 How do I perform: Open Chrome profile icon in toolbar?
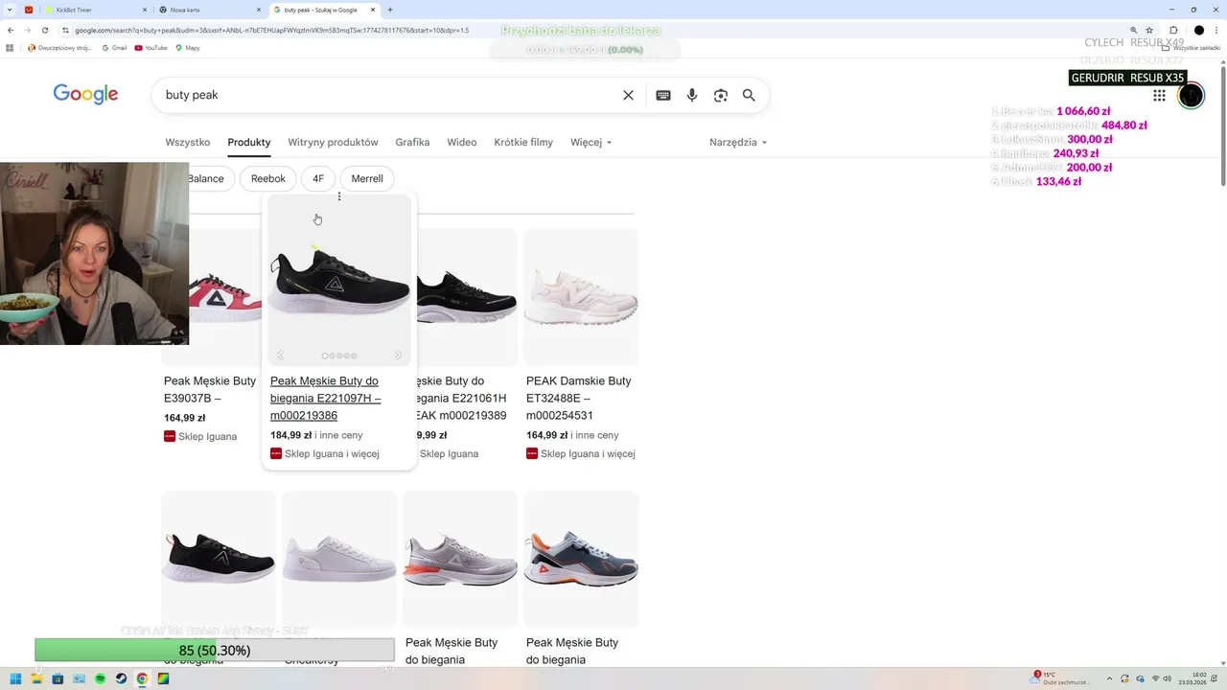tap(1198, 30)
